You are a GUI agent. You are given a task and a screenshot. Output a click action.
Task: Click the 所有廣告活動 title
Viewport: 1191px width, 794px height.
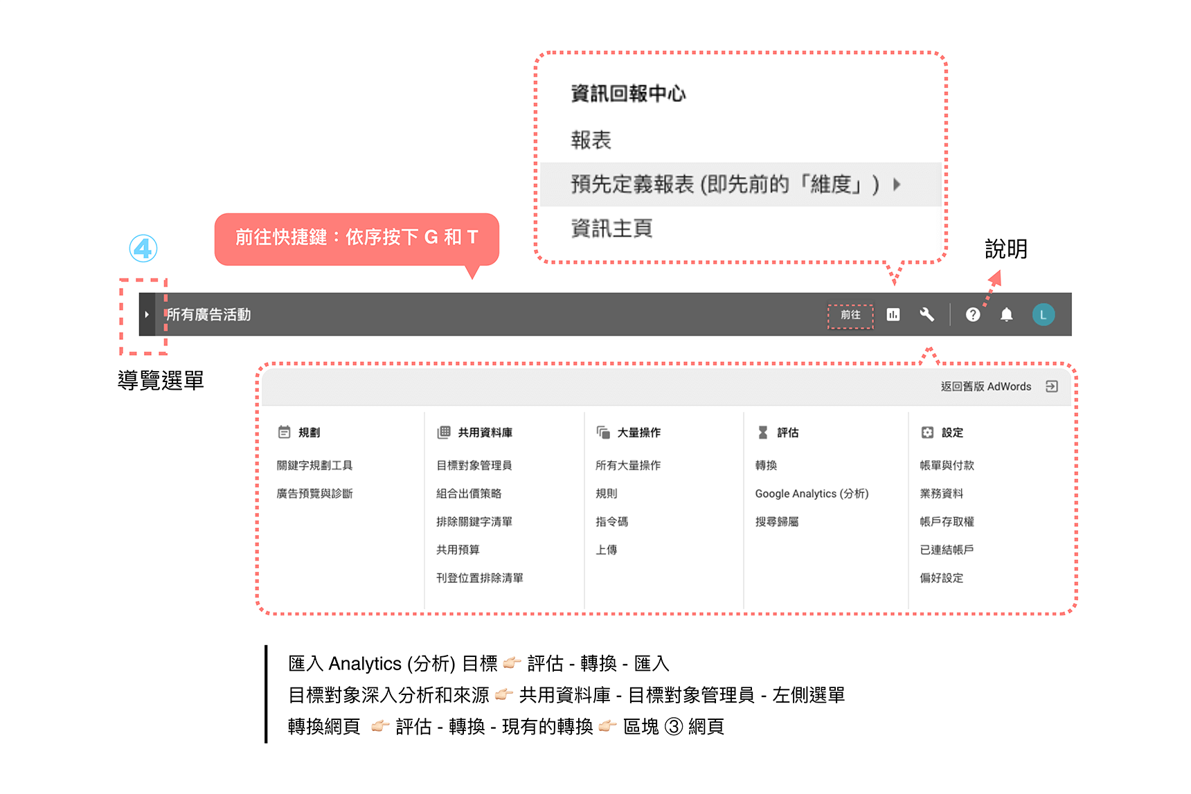click(208, 315)
